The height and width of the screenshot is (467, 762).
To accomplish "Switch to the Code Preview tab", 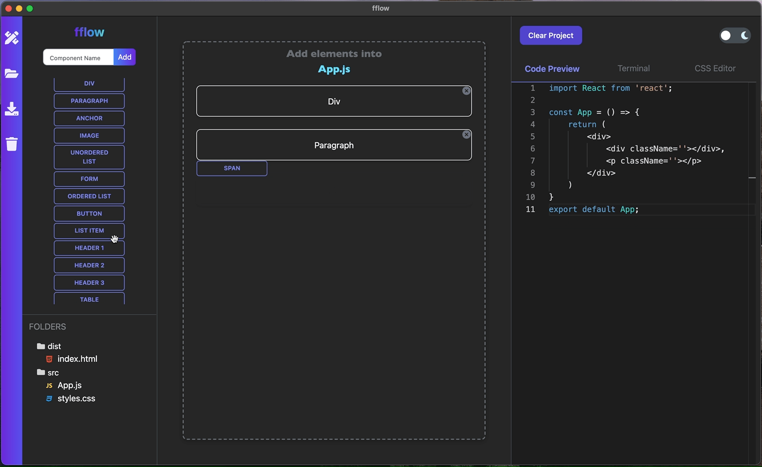I will [552, 69].
